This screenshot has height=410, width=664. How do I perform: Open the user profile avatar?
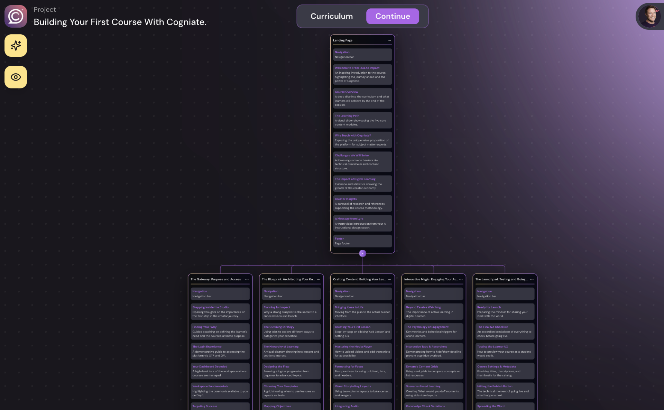(x=650, y=16)
